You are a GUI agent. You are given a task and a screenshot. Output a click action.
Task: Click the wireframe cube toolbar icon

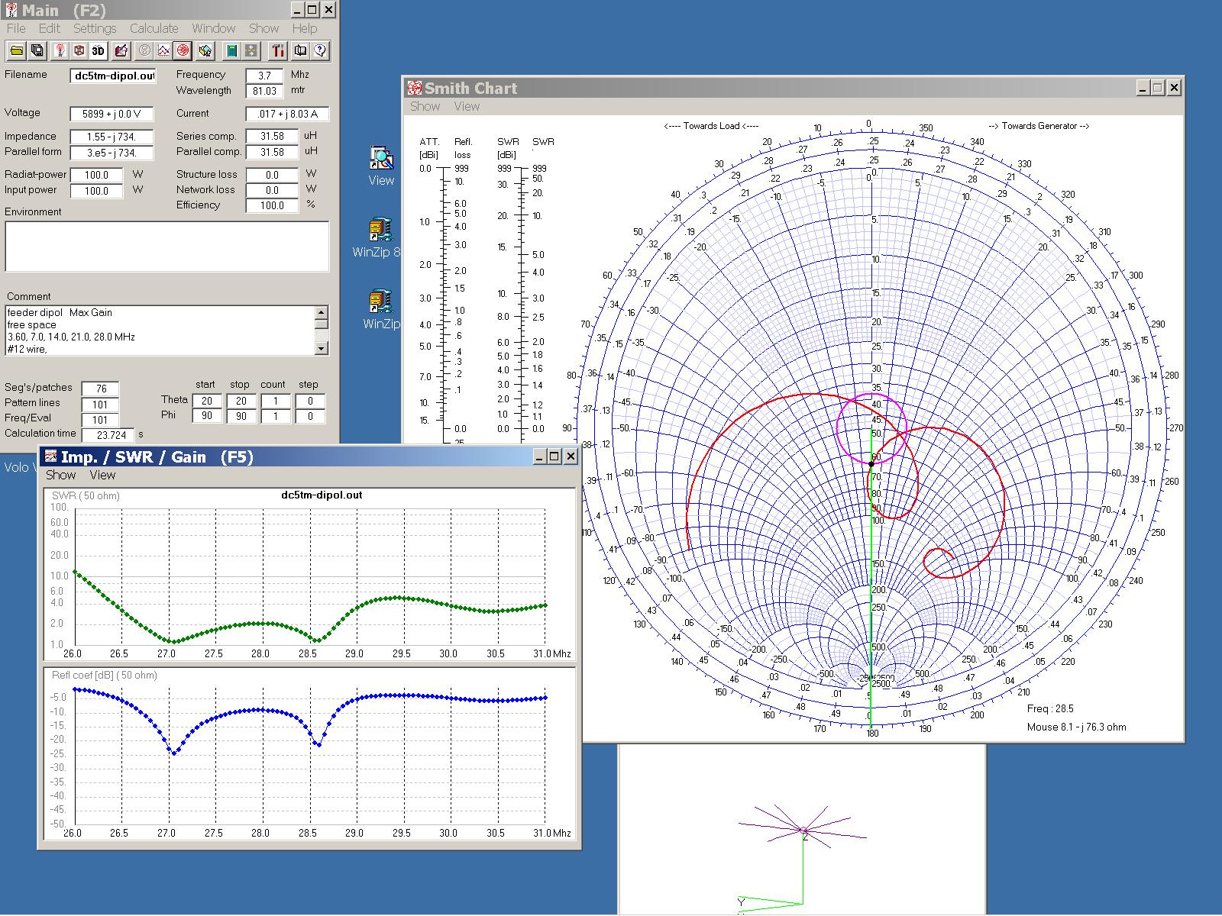point(79,50)
